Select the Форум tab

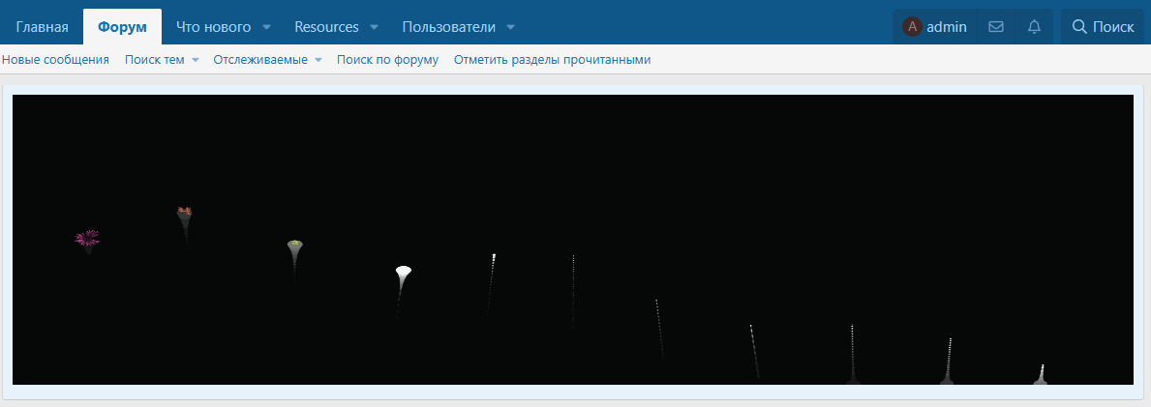123,27
